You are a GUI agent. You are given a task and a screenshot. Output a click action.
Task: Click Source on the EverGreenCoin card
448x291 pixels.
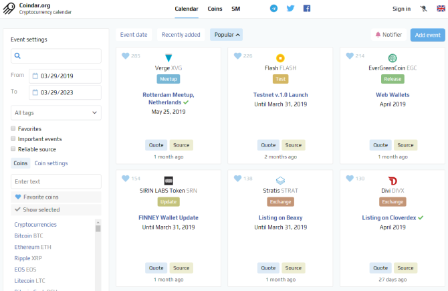tap(405, 145)
